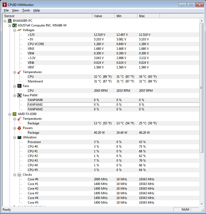Click the AMD Temperatures thermometer icon
206x214 pixels.
[19, 119]
